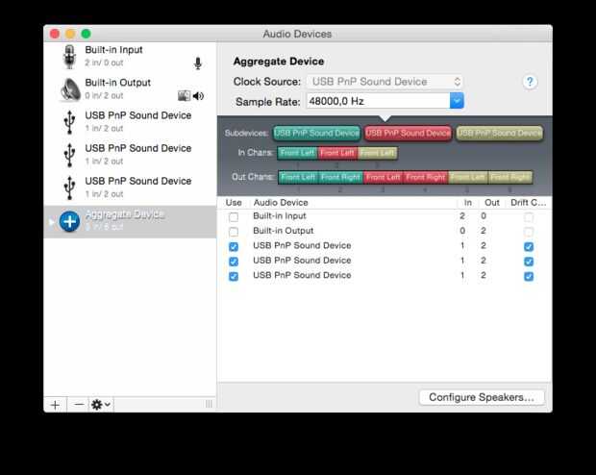Screen dimensions: 596x475
Task: Click the Drift C... column header
Action: [529, 203]
